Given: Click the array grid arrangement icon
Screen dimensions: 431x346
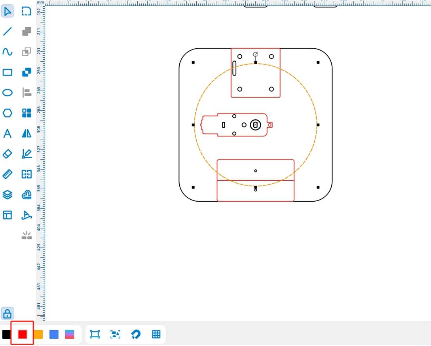Looking at the screenshot, I should click(27, 113).
